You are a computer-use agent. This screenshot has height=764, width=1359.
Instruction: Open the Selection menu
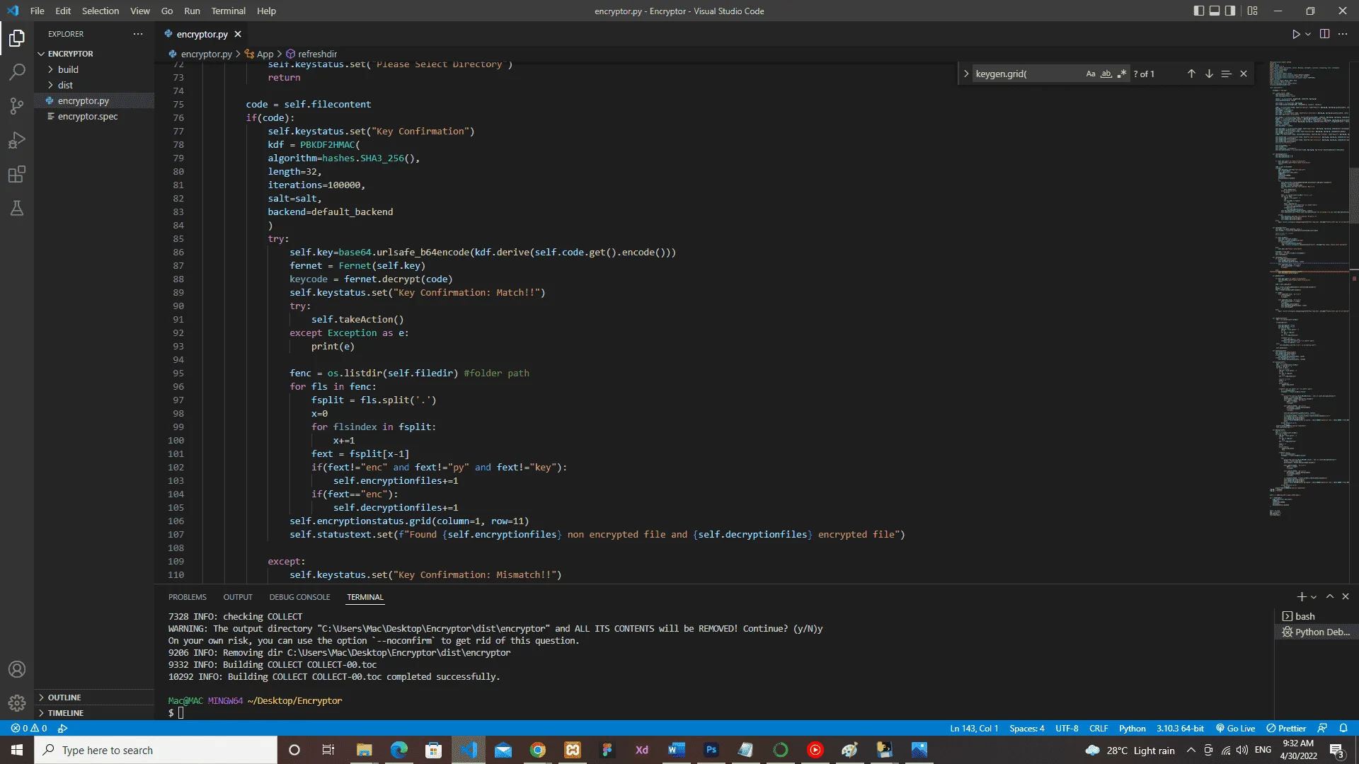[101, 11]
